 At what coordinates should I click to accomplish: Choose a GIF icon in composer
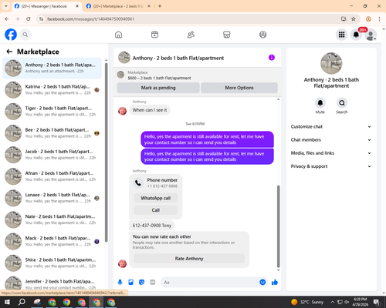coord(153,283)
